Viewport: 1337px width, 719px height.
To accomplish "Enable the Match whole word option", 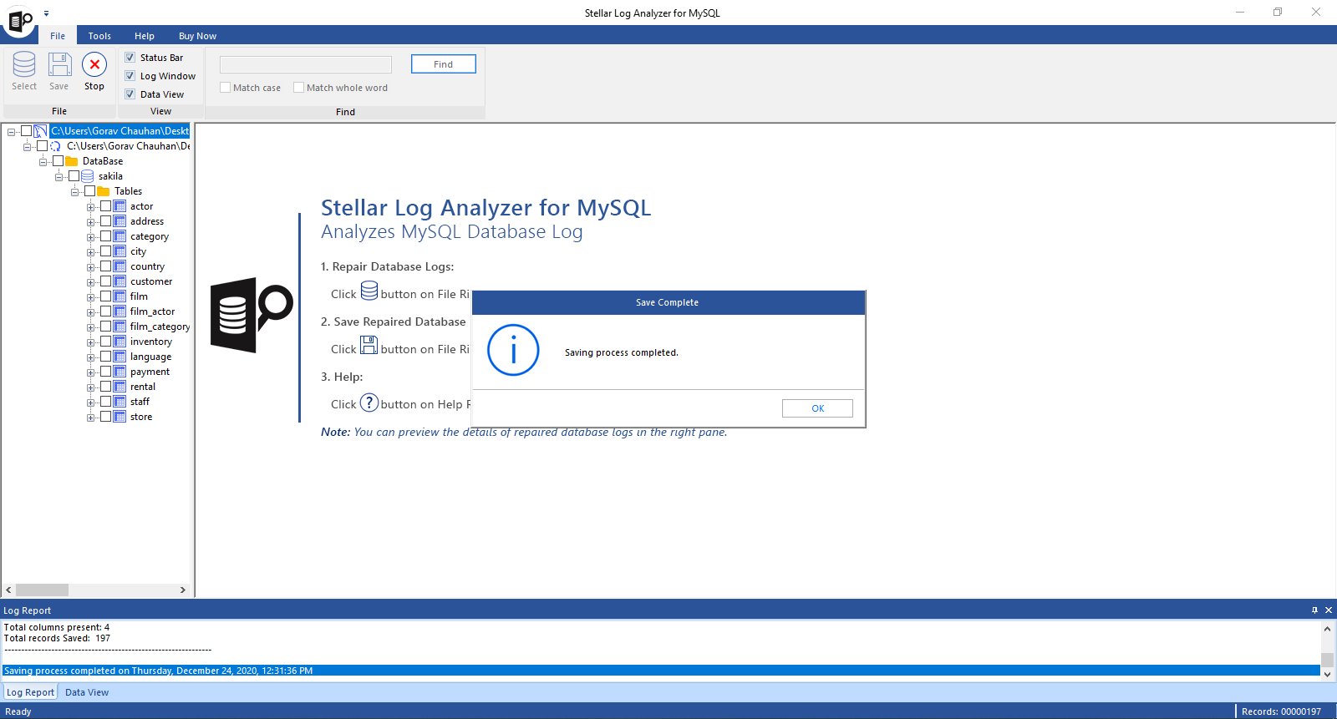I will point(299,88).
